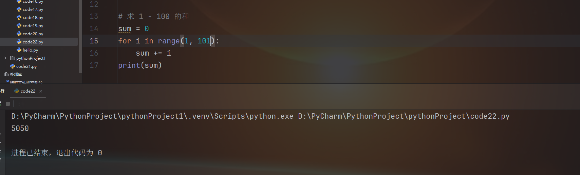Open the vertical ellipsis more-options icon
Image resolution: width=580 pixels, height=175 pixels.
coord(19,104)
